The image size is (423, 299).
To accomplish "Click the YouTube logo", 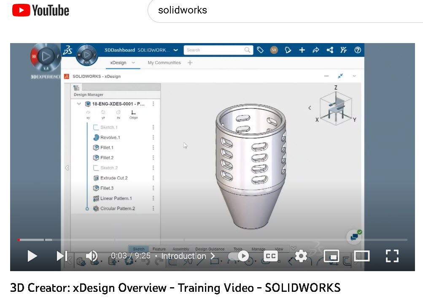I will pos(40,10).
